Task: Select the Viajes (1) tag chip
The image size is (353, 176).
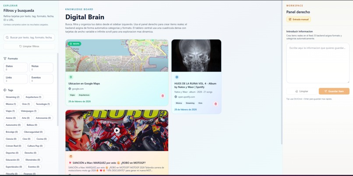Action: tap(10, 111)
